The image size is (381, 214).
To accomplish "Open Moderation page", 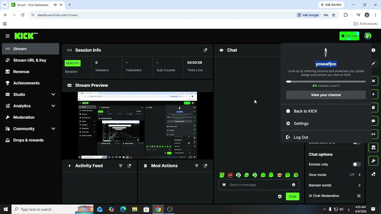I will point(30,117).
